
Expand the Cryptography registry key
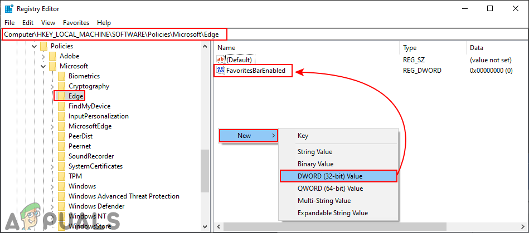click(x=53, y=86)
